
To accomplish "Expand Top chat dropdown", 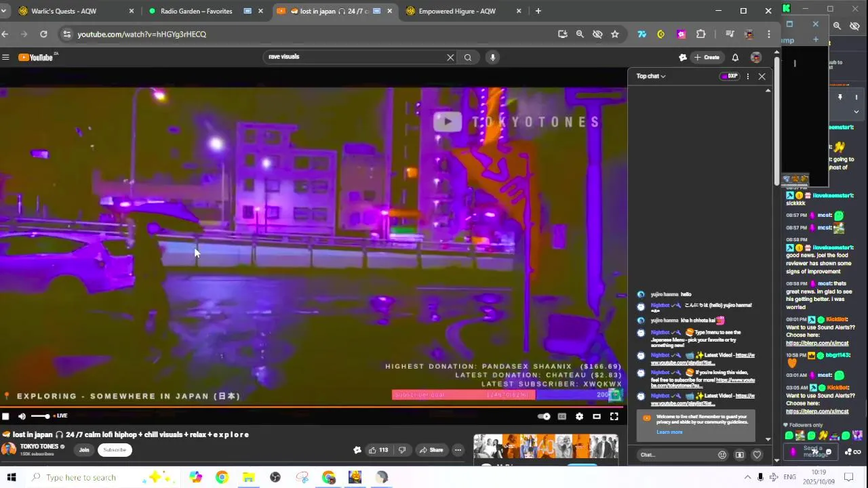I will click(x=651, y=77).
